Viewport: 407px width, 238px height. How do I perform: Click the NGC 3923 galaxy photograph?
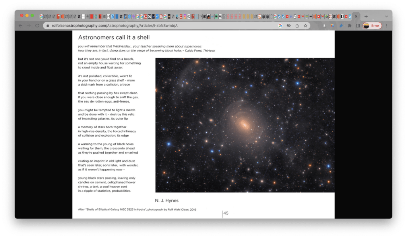coord(244,125)
